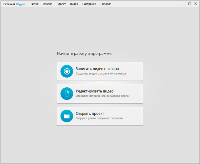Expand the Проект menu
The image size is (200, 164).
(61, 4)
